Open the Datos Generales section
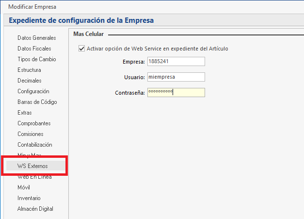Viewport: 304px width, 219px height. tap(36, 38)
